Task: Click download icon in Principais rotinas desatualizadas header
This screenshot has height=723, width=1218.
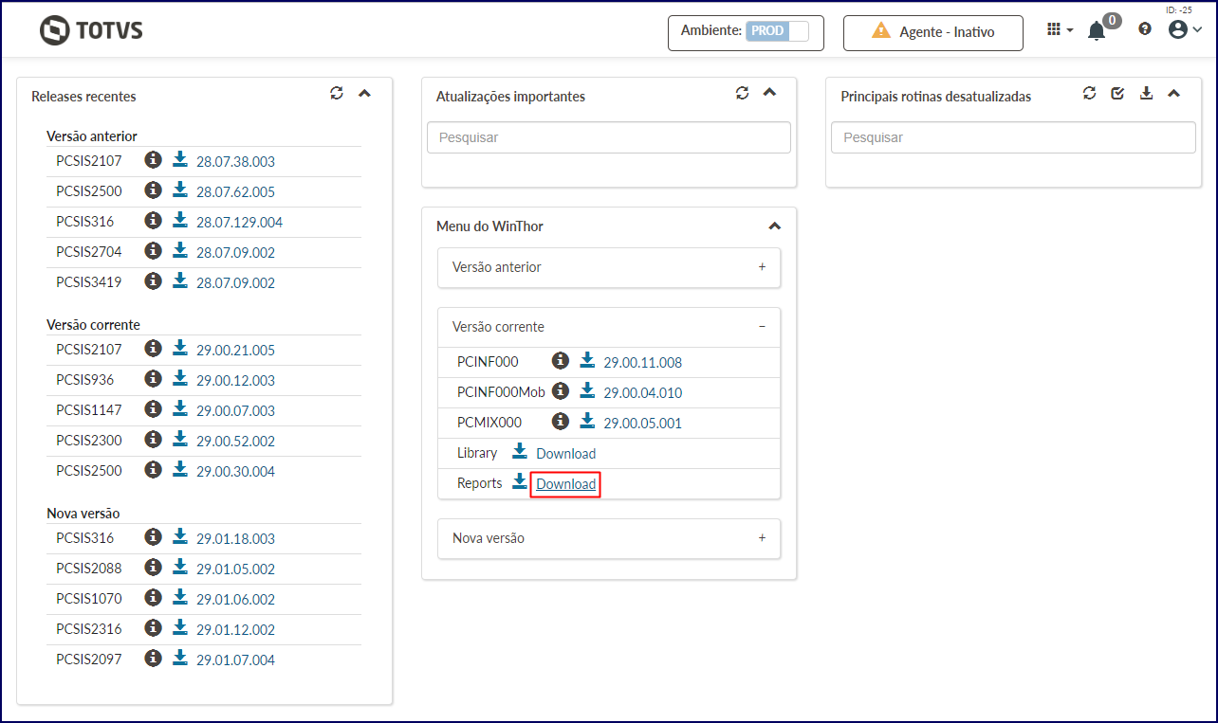Action: 1146,93
